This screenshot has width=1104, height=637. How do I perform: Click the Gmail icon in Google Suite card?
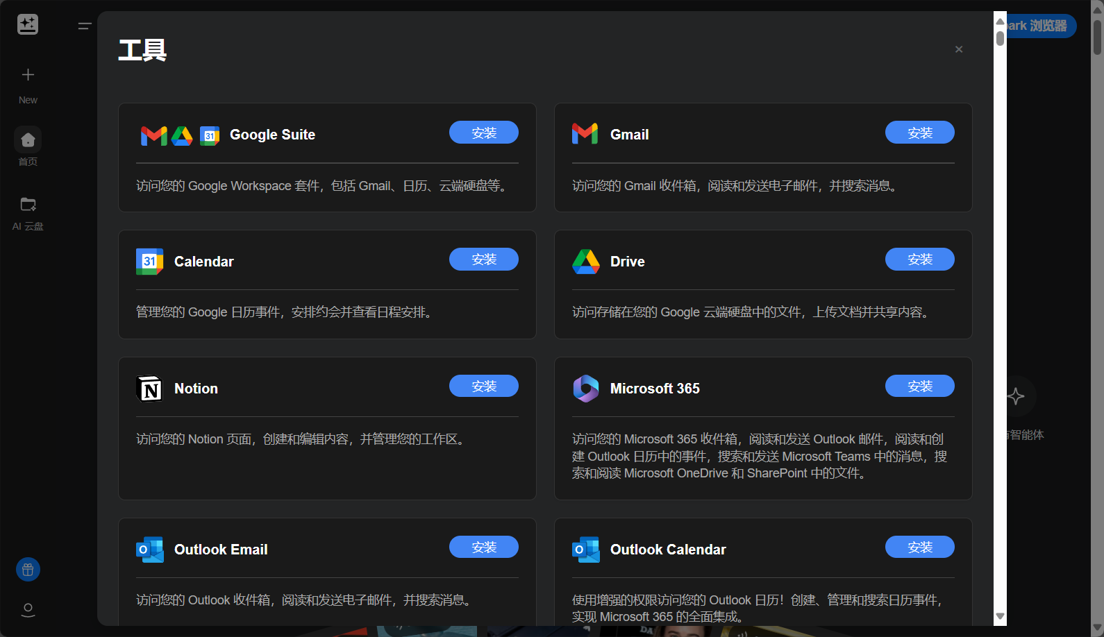[x=153, y=136]
